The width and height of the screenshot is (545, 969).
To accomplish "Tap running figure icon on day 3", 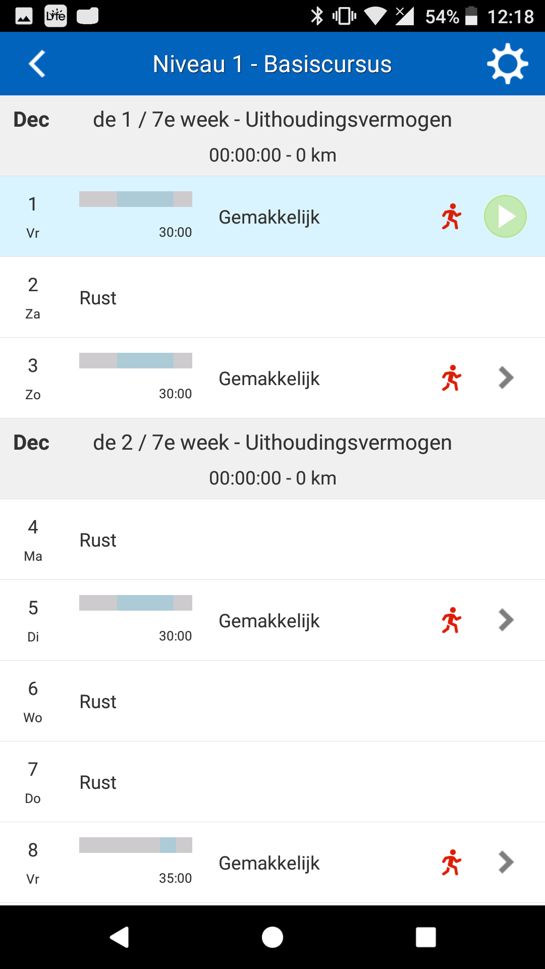I will pyautogui.click(x=451, y=378).
